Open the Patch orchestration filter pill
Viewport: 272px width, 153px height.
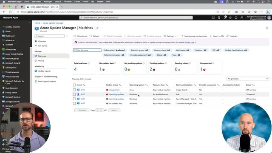(114, 55)
